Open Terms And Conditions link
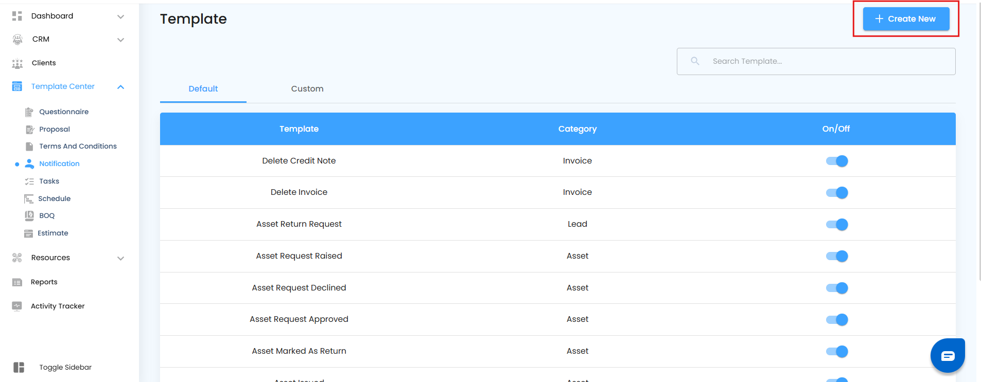Image resolution: width=981 pixels, height=382 pixels. [78, 147]
